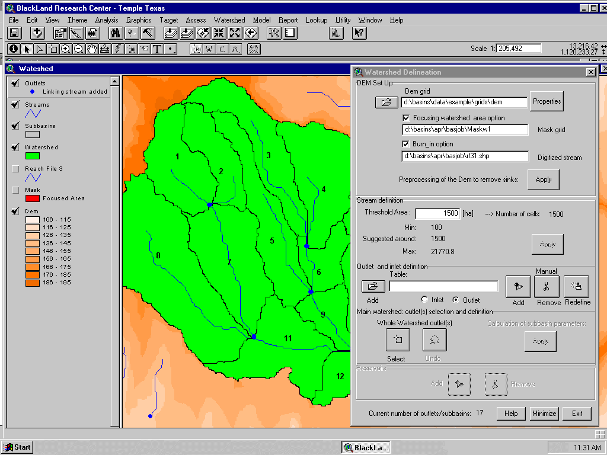Browse for the Dem grid file
The height and width of the screenshot is (455, 607).
coord(386,102)
